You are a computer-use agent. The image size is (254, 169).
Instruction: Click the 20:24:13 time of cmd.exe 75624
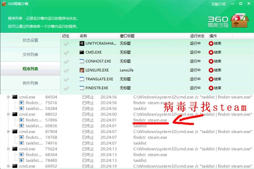click(109, 149)
